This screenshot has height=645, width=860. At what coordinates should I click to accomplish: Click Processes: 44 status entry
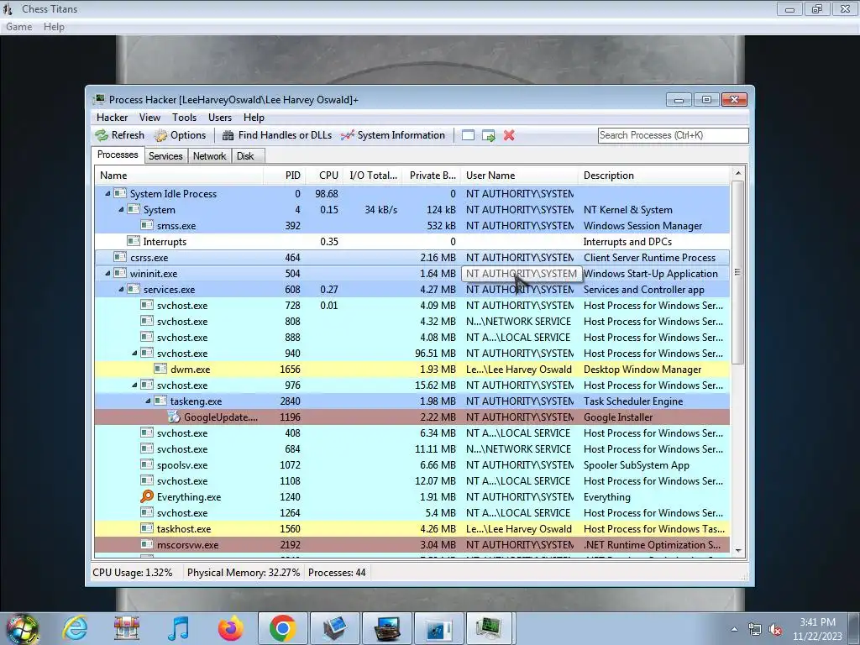coord(337,573)
